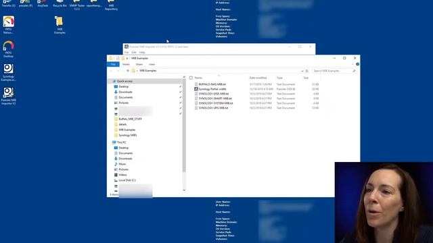The width and height of the screenshot is (433, 243).
Task: Open the Recycle Bin desktop icon
Action: click(60, 4)
